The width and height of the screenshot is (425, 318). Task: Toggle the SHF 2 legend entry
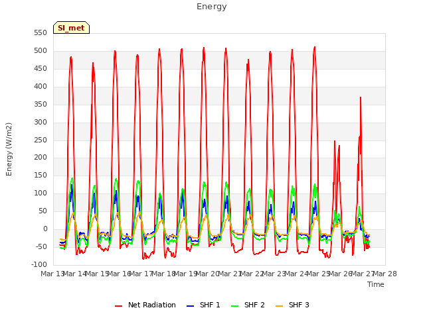248,305
